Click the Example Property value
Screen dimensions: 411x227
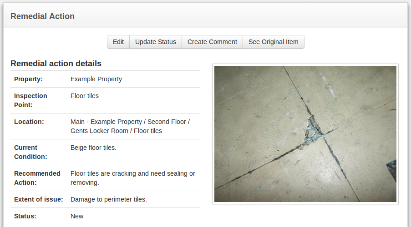coord(96,79)
